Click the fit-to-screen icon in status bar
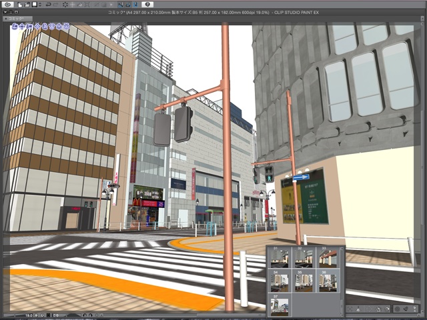Screen dimensions: 427x320 pos(49,315)
